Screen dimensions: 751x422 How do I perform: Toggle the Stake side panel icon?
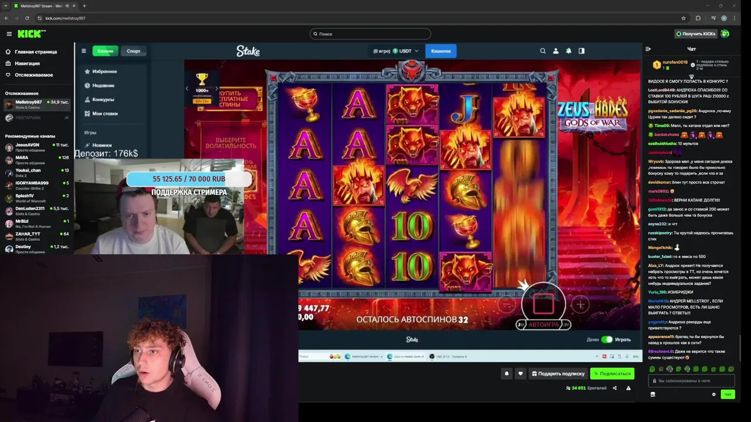(x=581, y=51)
